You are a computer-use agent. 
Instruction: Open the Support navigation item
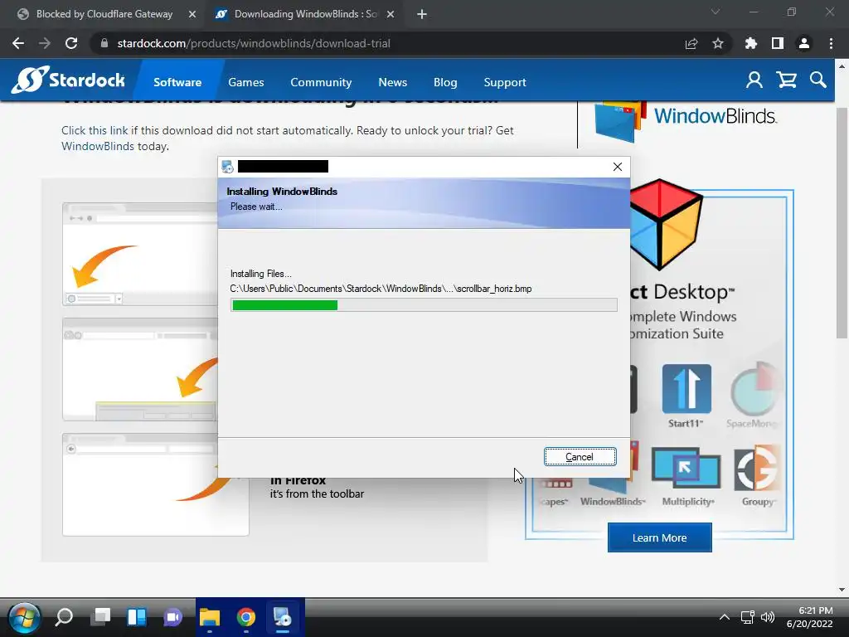coord(505,82)
